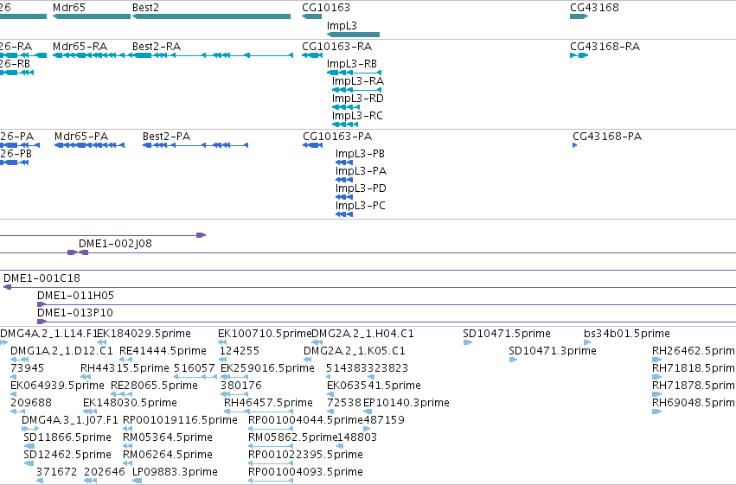Image resolution: width=736 pixels, height=485 pixels.
Task: Select ImpL3-PB protein feature
Action: 344,163
